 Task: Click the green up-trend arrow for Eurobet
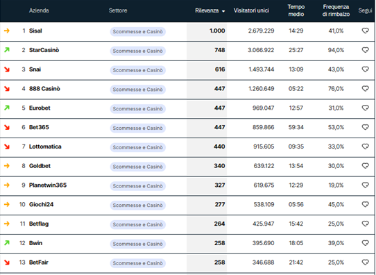pyautogui.click(x=7, y=108)
